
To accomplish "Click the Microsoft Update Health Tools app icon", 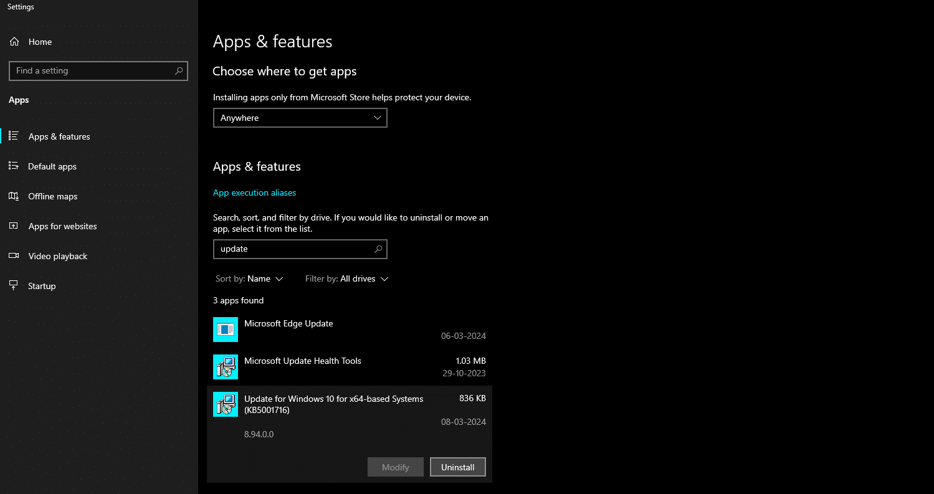I will [226, 367].
